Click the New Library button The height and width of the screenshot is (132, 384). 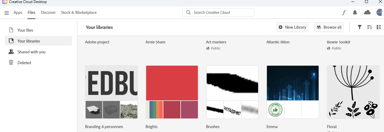click(x=292, y=27)
